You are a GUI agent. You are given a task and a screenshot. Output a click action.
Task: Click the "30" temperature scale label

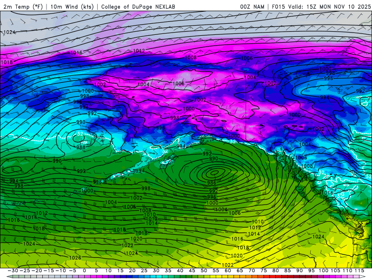click(x=156, y=271)
